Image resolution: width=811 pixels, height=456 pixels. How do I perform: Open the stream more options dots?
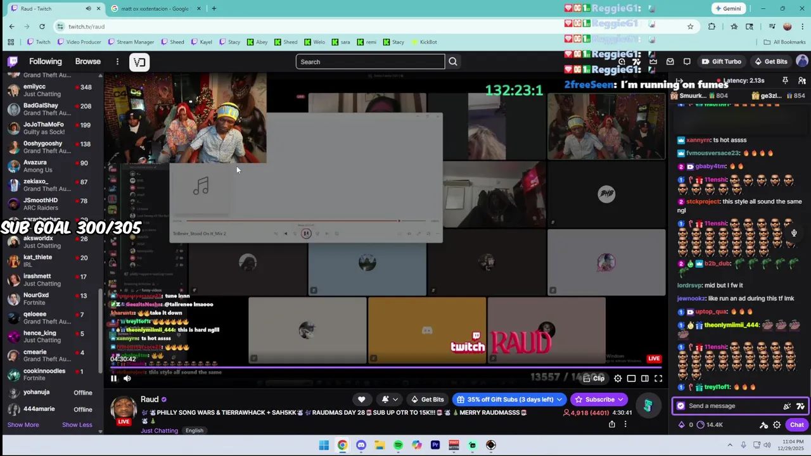click(625, 424)
